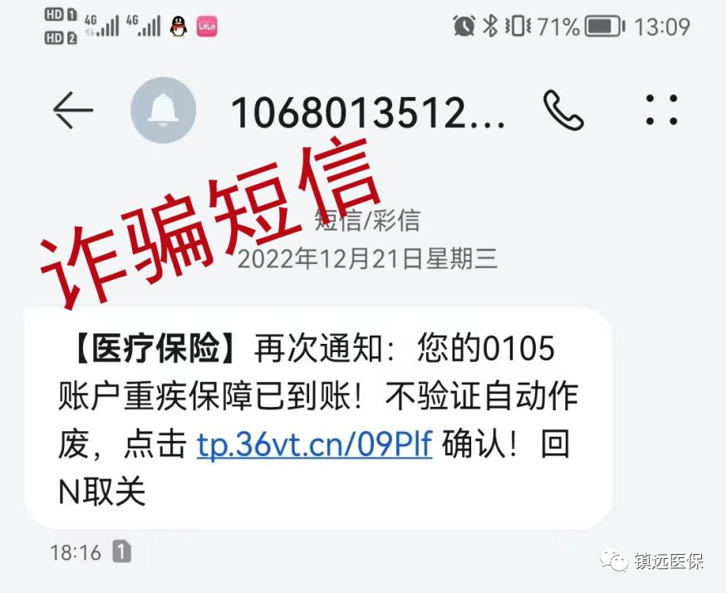The height and width of the screenshot is (593, 727).
Task: Tap the 短信/彩信 label
Action: coord(367,220)
